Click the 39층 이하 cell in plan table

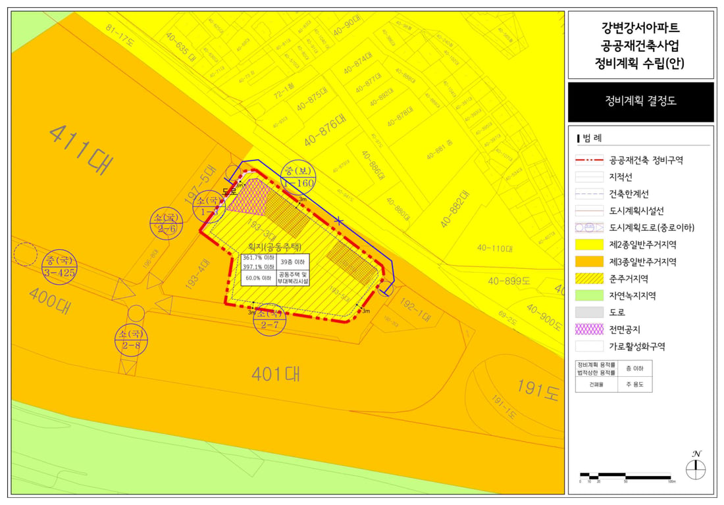click(x=293, y=262)
